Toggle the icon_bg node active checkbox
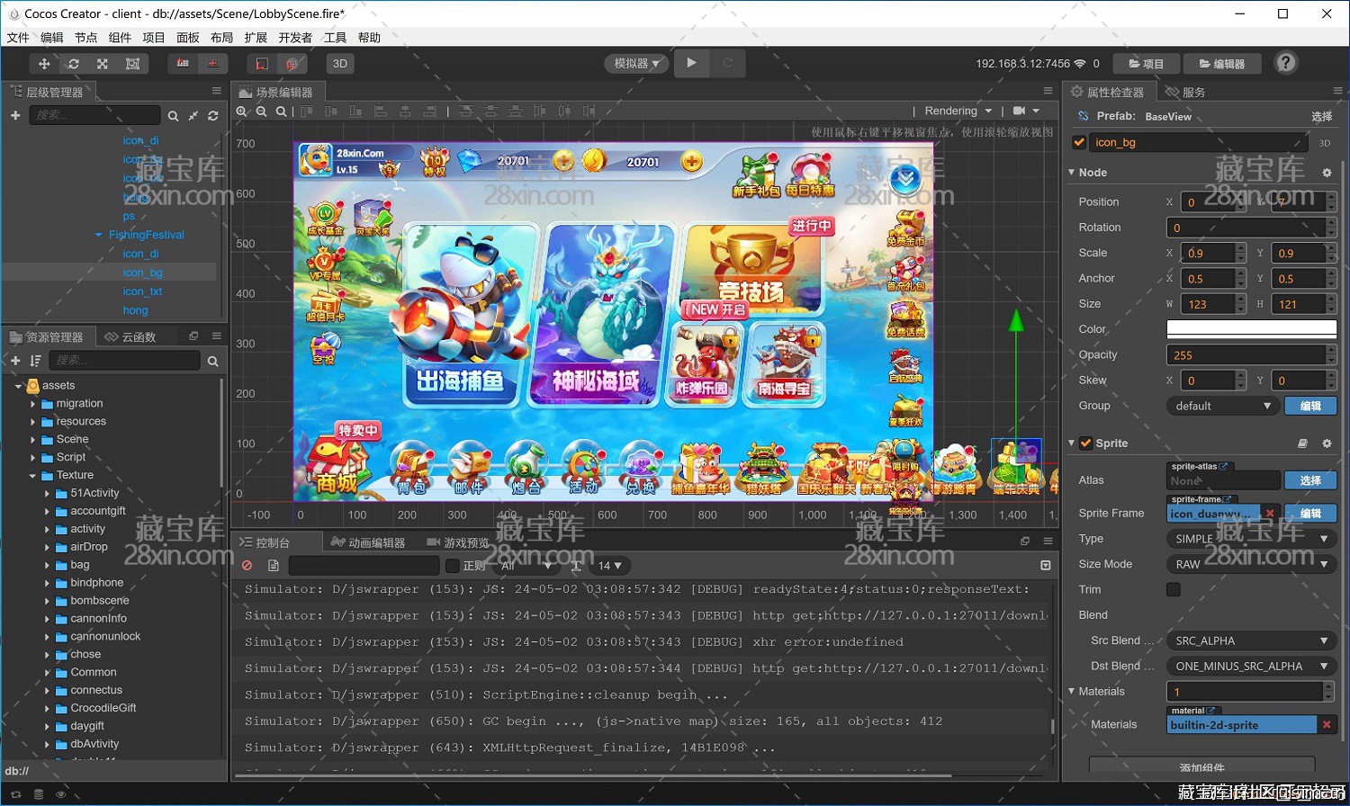Image resolution: width=1350 pixels, height=806 pixels. pos(1079,142)
